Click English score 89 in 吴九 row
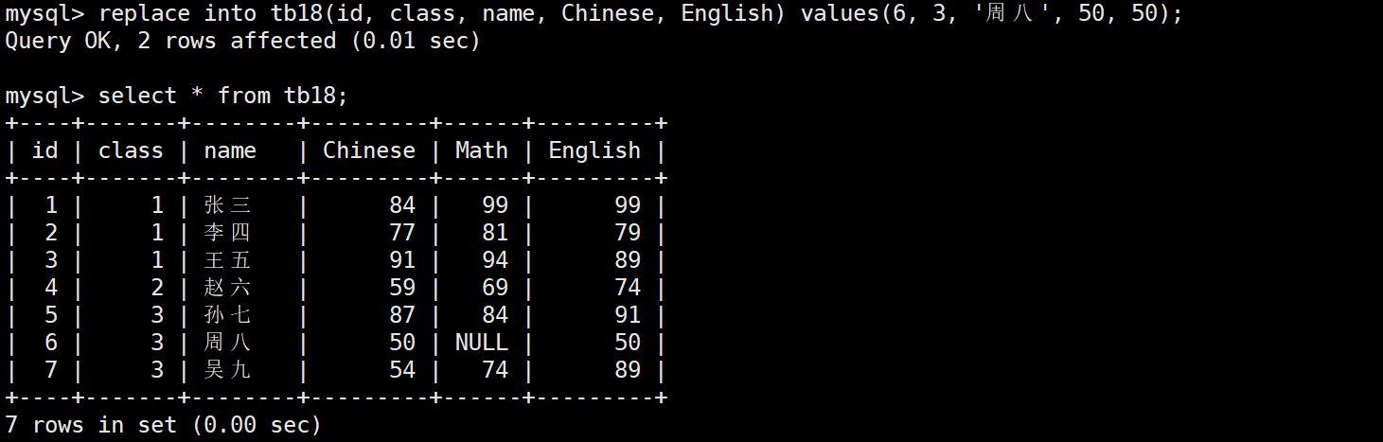This screenshot has height=442, width=1383. (x=628, y=370)
